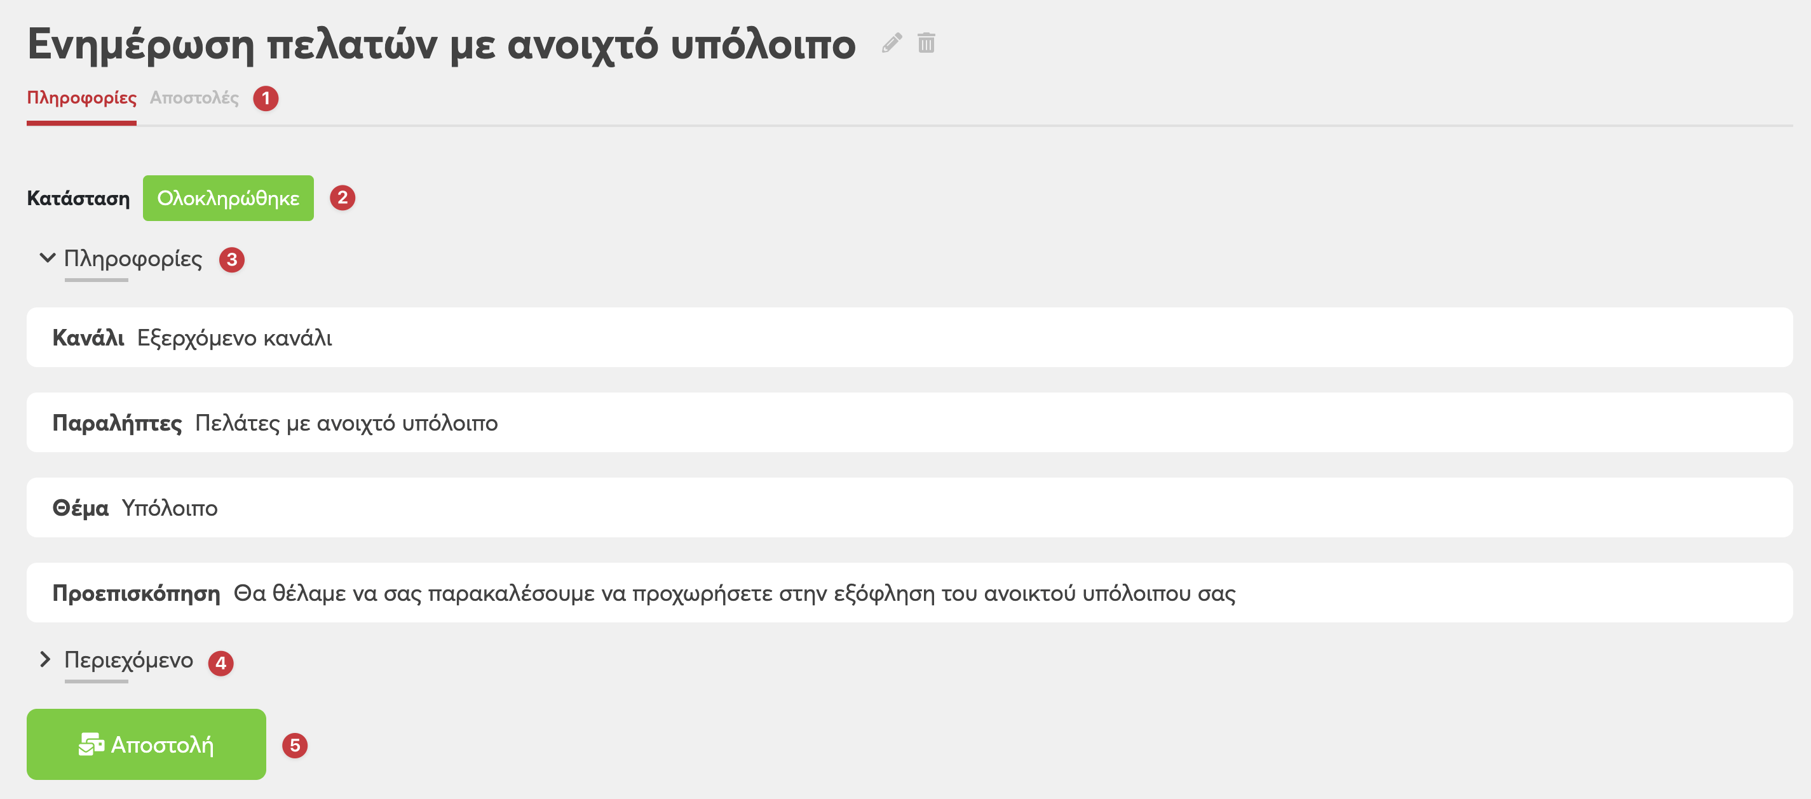The width and height of the screenshot is (1811, 799).
Task: Click the pencil edit icon beside title
Action: click(892, 43)
